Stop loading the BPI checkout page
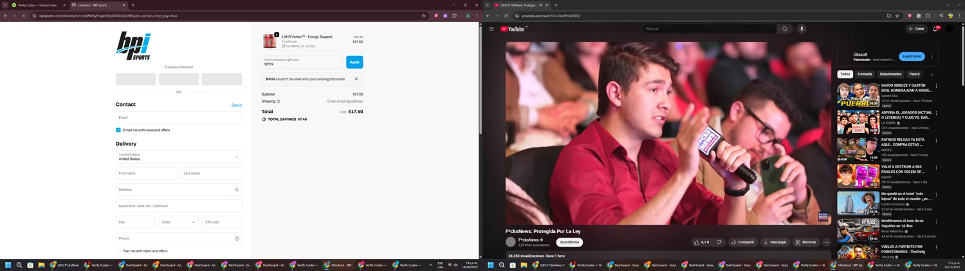This screenshot has height=271, width=965. (23, 16)
